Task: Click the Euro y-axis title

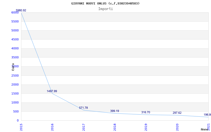Action: tap(13, 67)
